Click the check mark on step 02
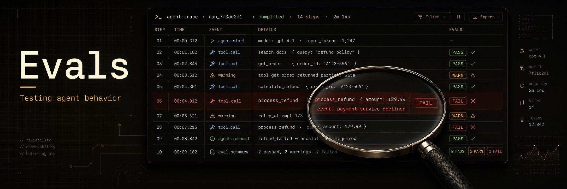 tap(473, 52)
